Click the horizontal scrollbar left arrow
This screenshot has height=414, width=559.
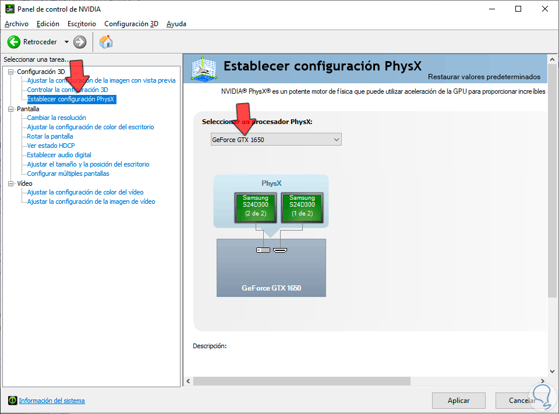tap(188, 381)
